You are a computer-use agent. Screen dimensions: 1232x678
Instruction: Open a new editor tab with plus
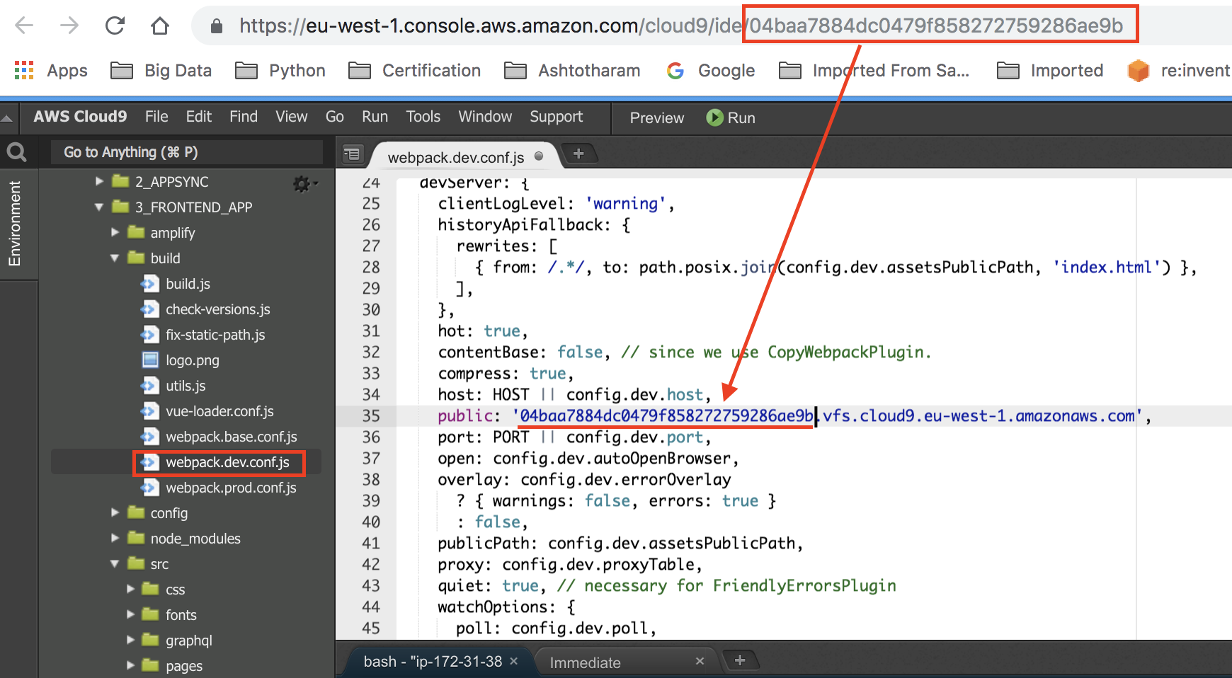pyautogui.click(x=578, y=154)
